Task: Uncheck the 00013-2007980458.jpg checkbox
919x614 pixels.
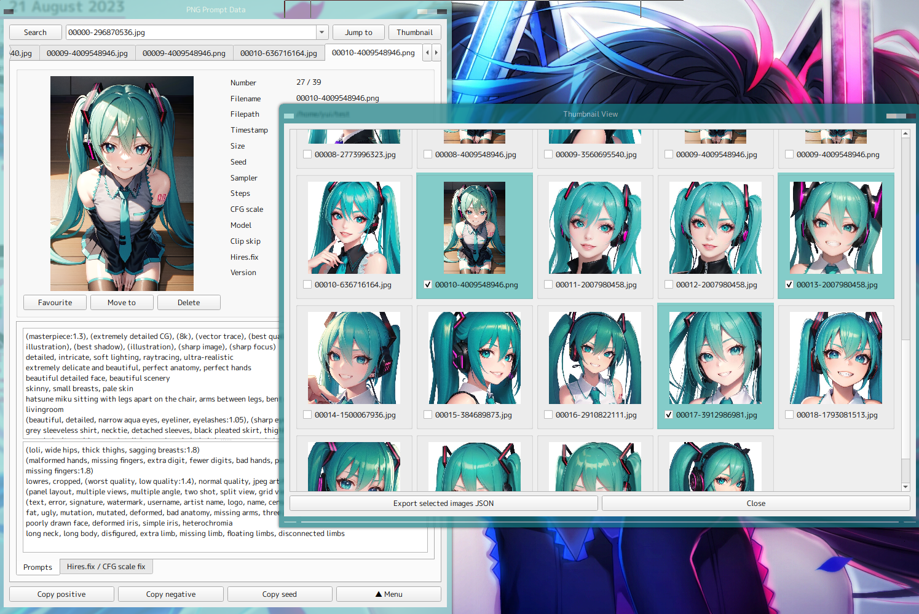Action: [789, 285]
